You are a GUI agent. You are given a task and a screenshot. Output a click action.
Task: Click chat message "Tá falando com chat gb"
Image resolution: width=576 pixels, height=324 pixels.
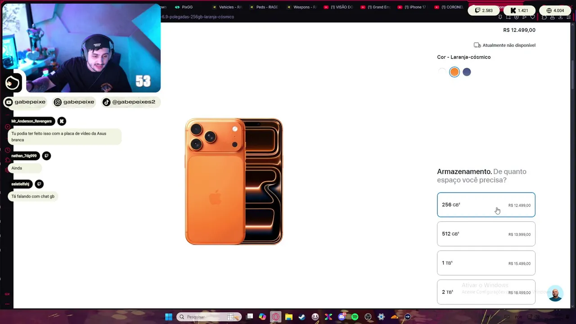33,196
